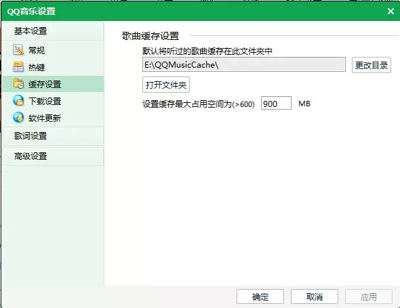Click 打开文件夹 button
Image resolution: width=400 pixels, height=308 pixels.
pos(166,85)
